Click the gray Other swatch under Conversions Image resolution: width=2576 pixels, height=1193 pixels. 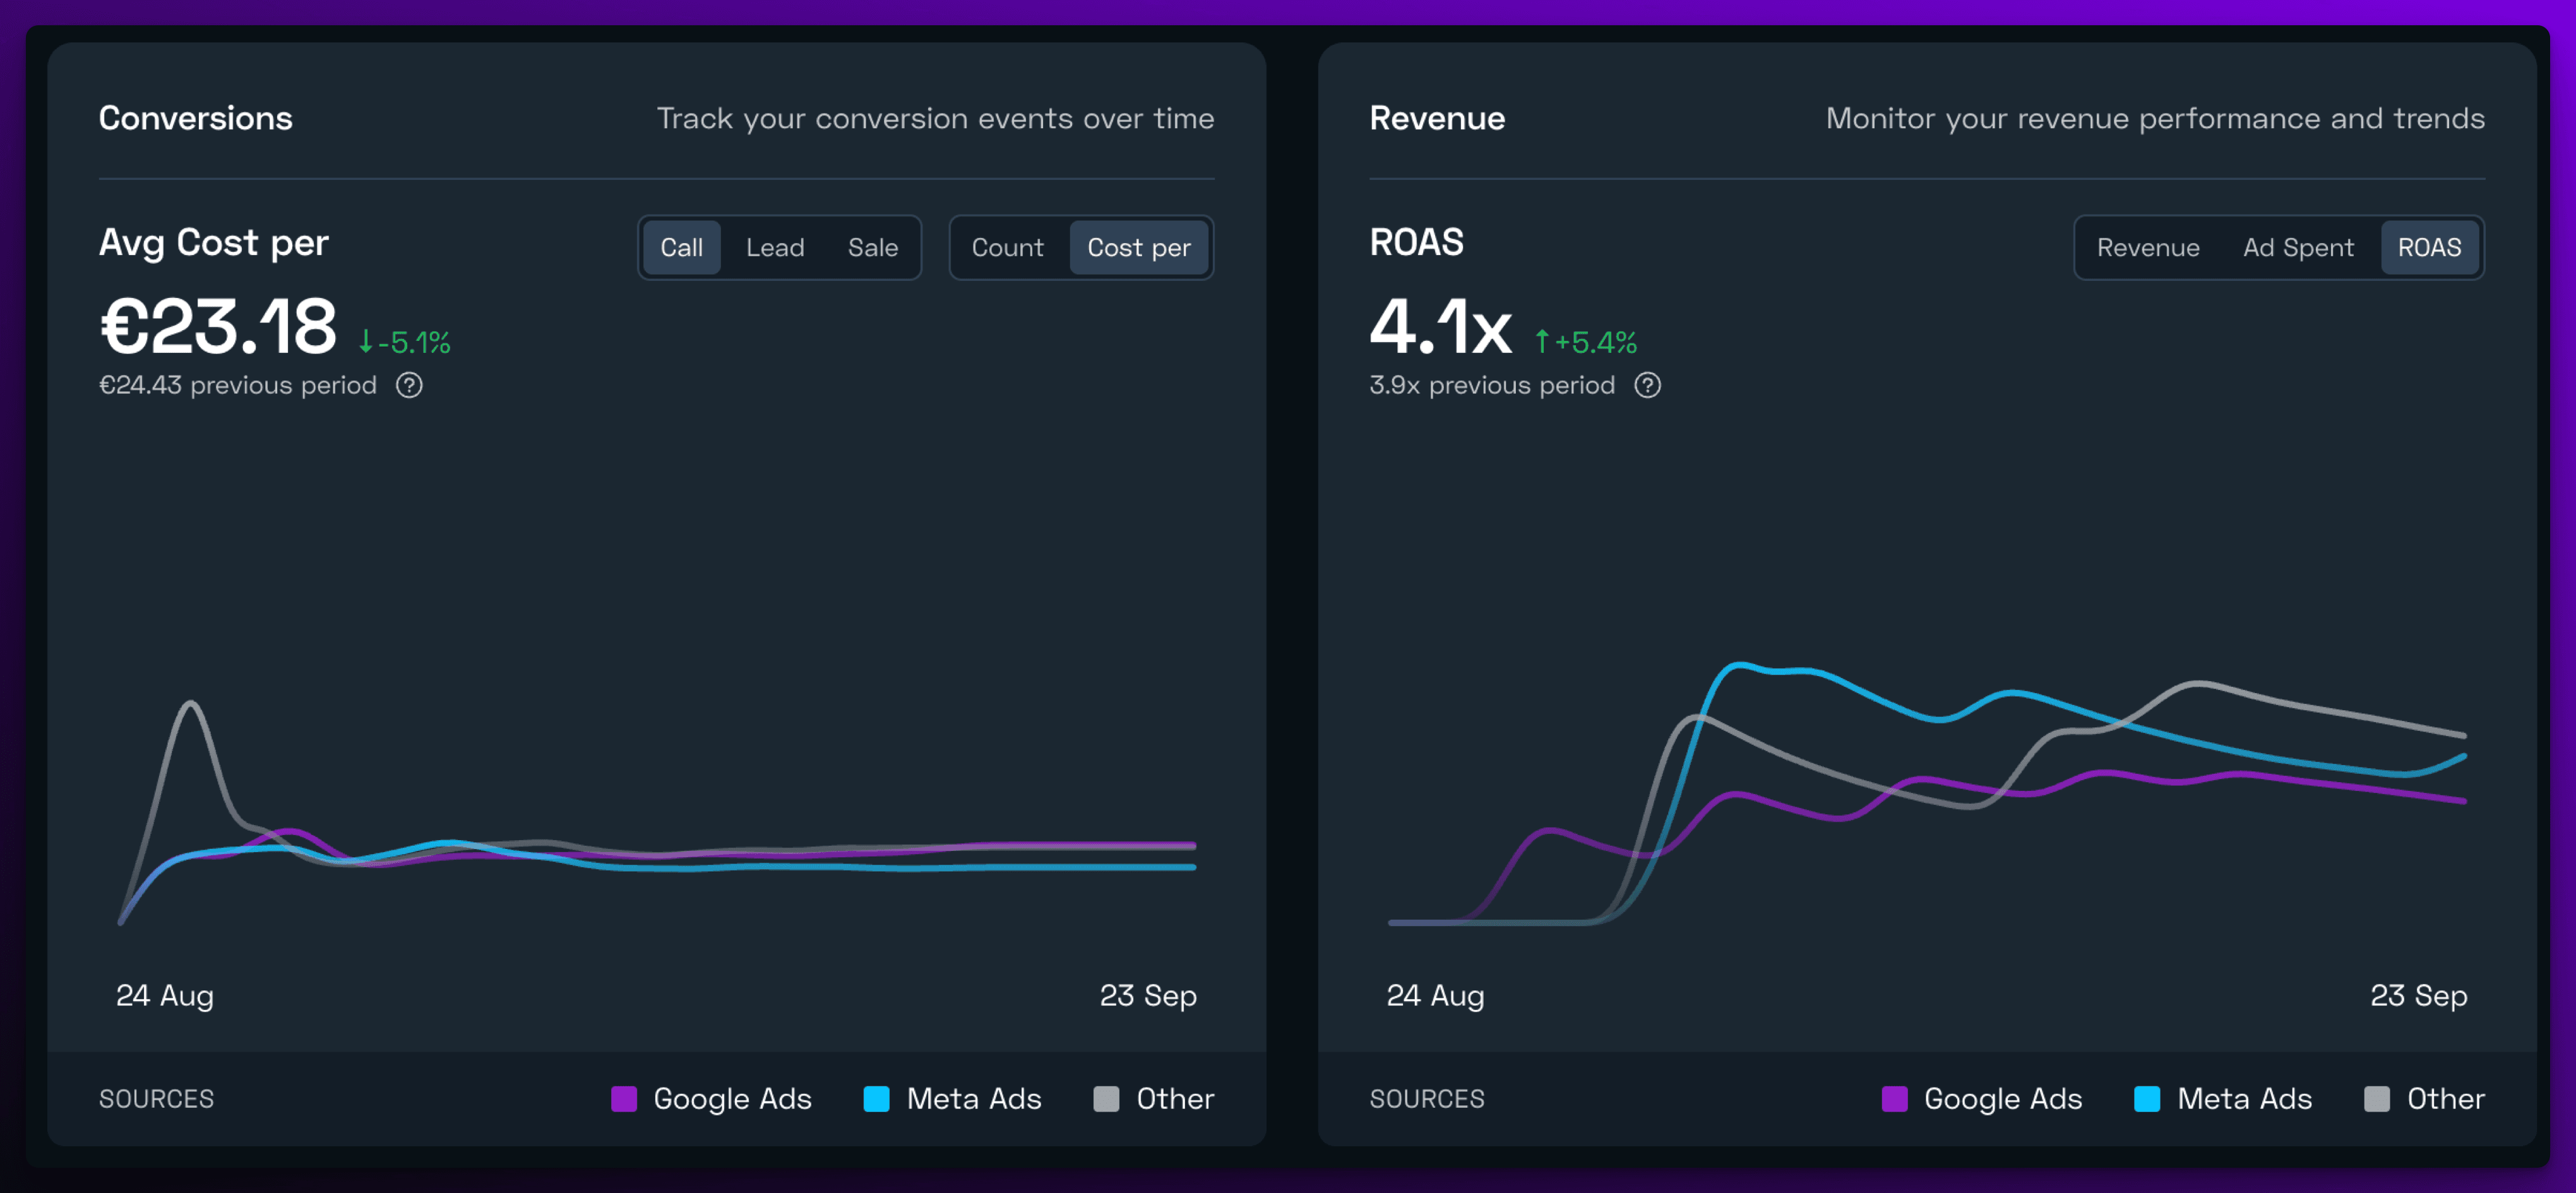pyautogui.click(x=1106, y=1098)
